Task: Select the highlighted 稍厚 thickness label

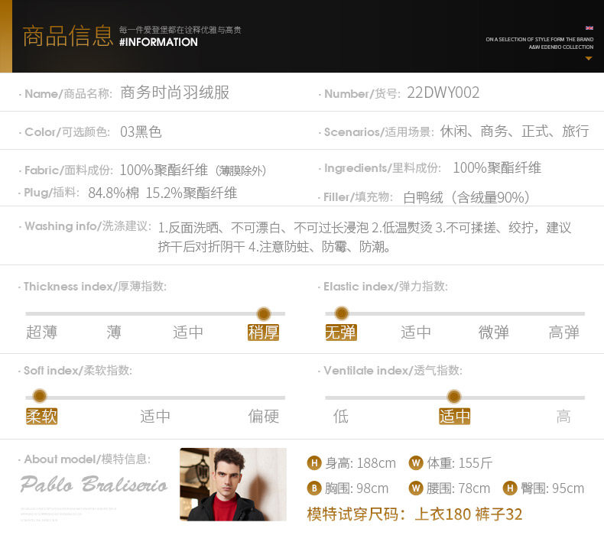Action: [x=263, y=333]
